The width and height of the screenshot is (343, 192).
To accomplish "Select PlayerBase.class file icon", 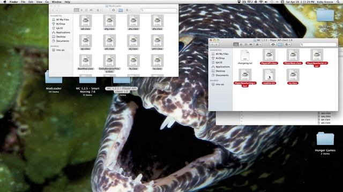I will pos(293,55).
